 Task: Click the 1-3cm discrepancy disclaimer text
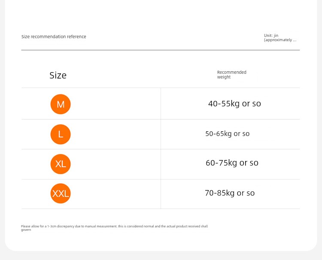tap(114, 227)
